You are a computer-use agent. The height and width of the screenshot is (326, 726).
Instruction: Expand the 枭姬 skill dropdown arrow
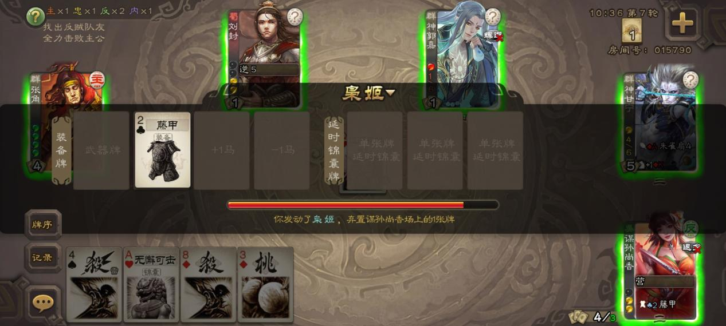coord(391,93)
